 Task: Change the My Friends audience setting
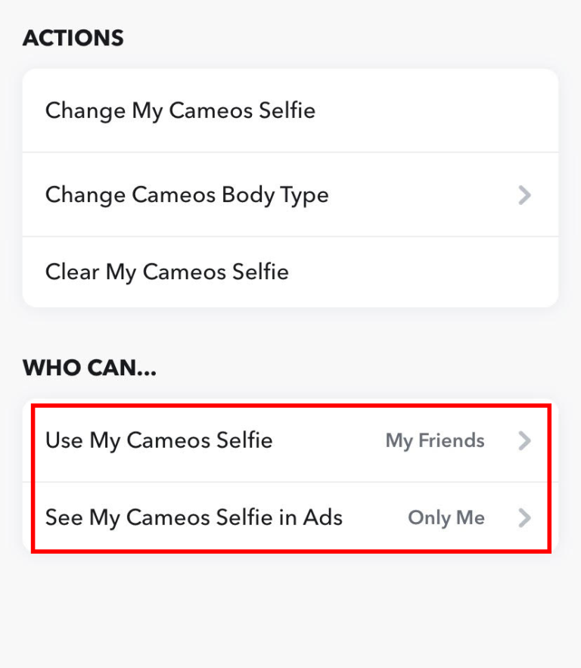click(434, 440)
